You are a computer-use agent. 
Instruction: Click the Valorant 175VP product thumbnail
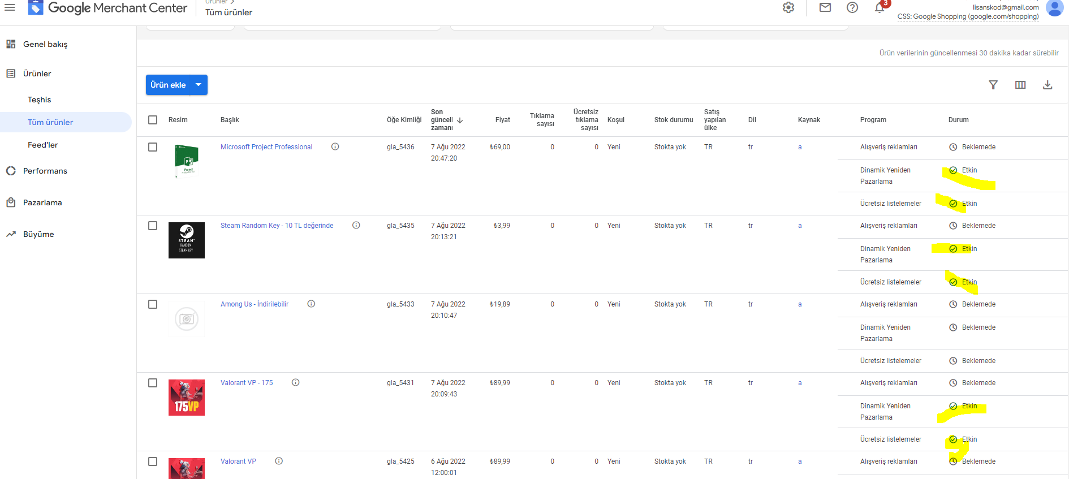tap(187, 398)
